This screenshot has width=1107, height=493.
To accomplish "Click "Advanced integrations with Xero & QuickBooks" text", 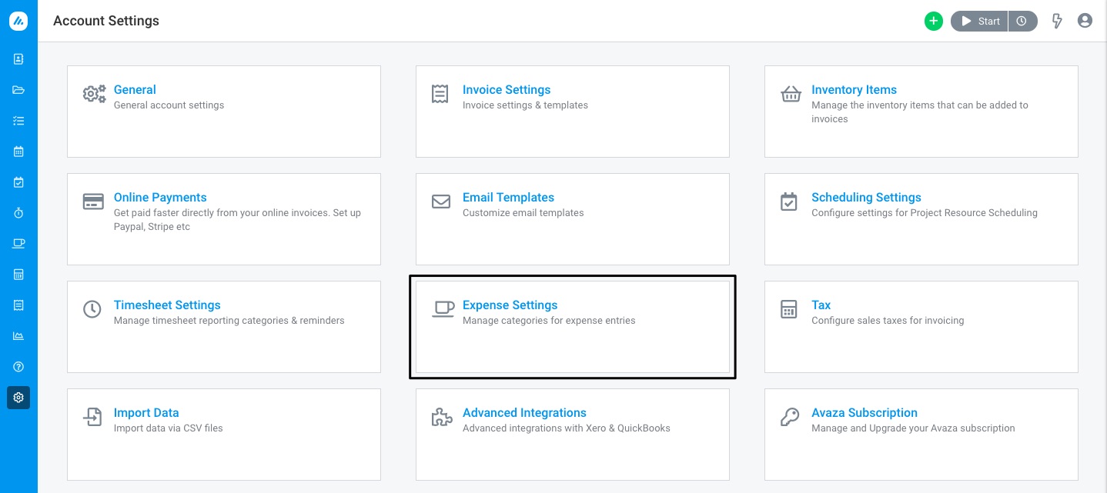I will tap(567, 428).
